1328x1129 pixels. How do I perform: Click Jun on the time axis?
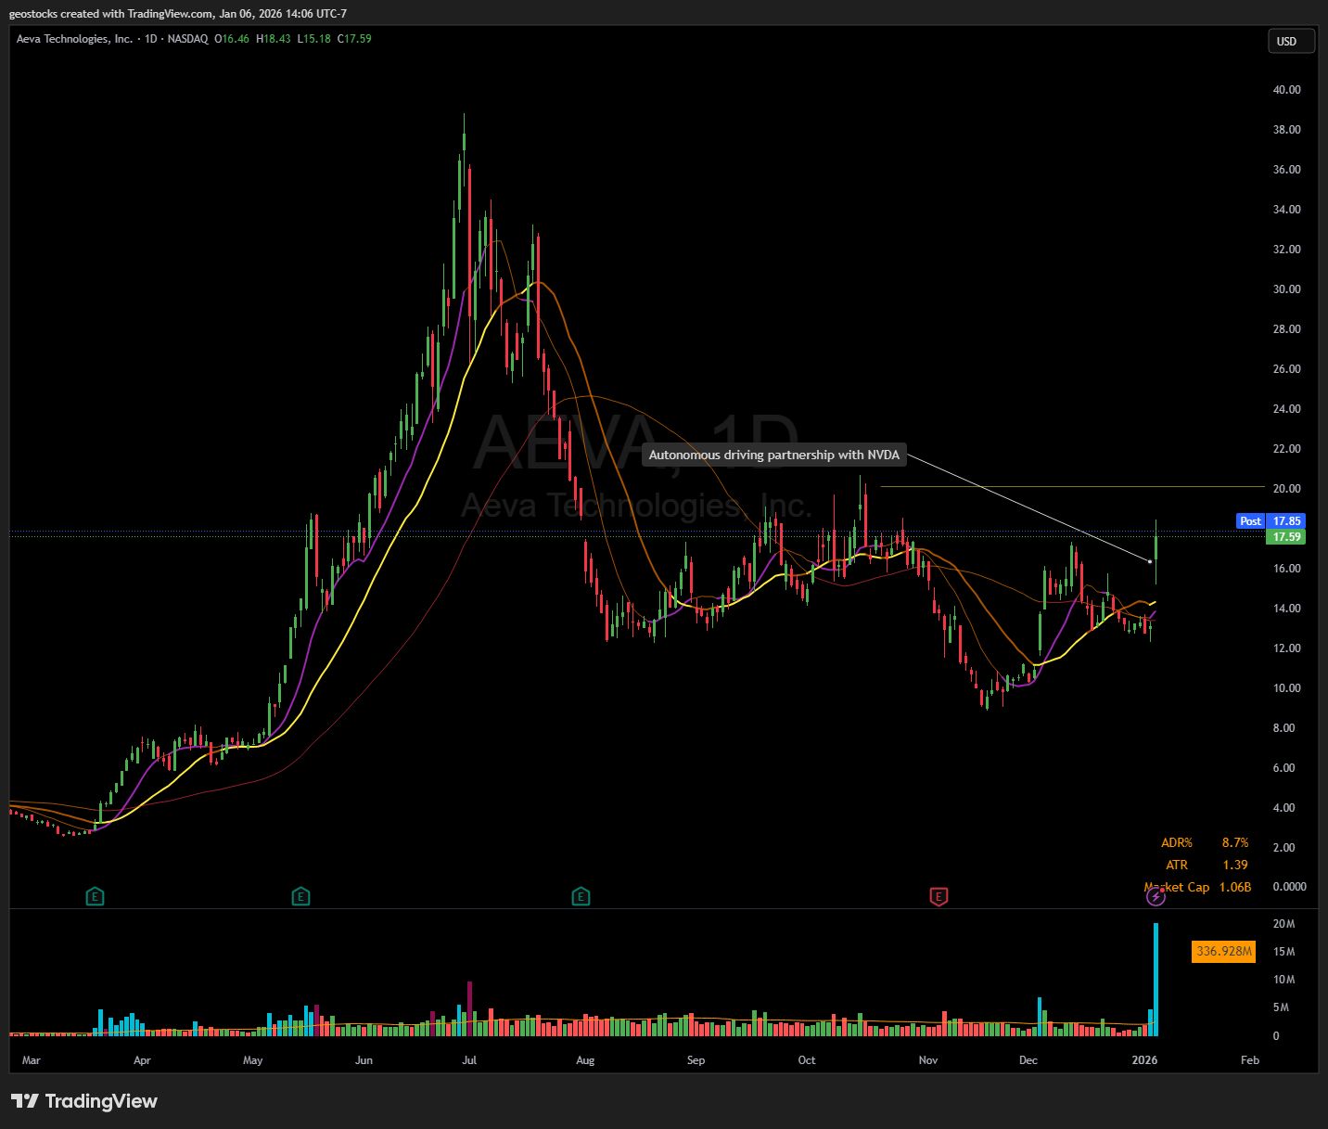click(364, 1060)
